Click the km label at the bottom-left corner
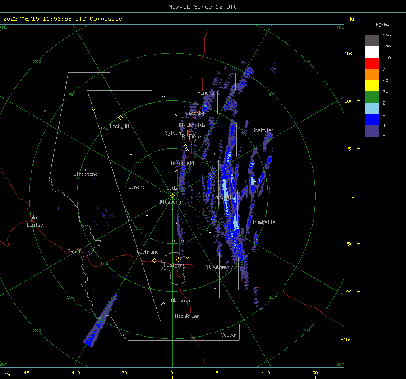 pyautogui.click(x=7, y=374)
